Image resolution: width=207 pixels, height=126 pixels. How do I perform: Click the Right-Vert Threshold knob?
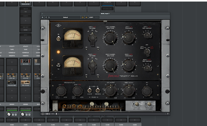point(129,66)
